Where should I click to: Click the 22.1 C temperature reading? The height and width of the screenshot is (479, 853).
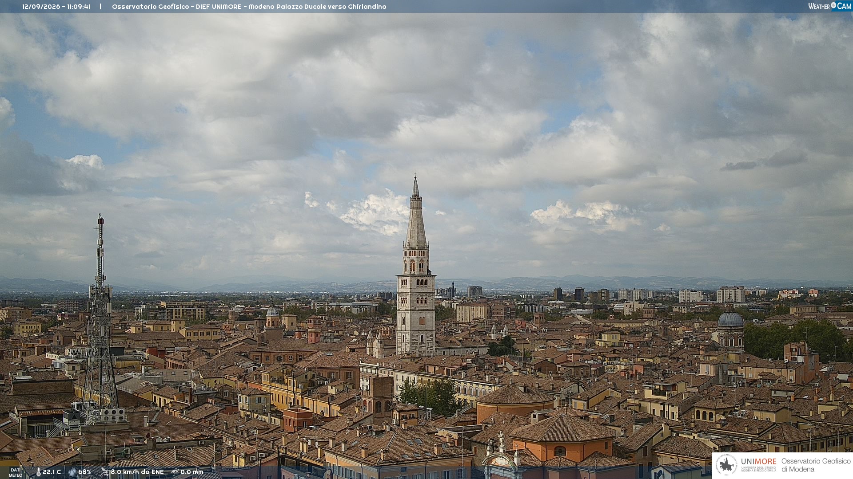(52, 472)
